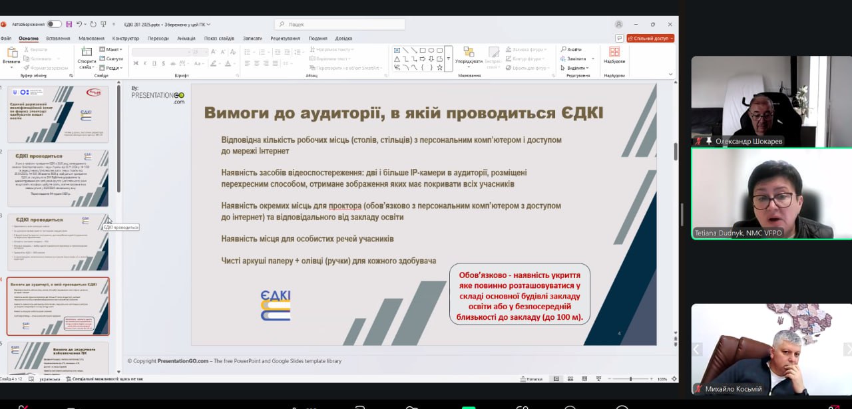Select the rectangle shape in shapes gallery
Screen dimensions: 852x409
pyautogui.click(x=422, y=50)
